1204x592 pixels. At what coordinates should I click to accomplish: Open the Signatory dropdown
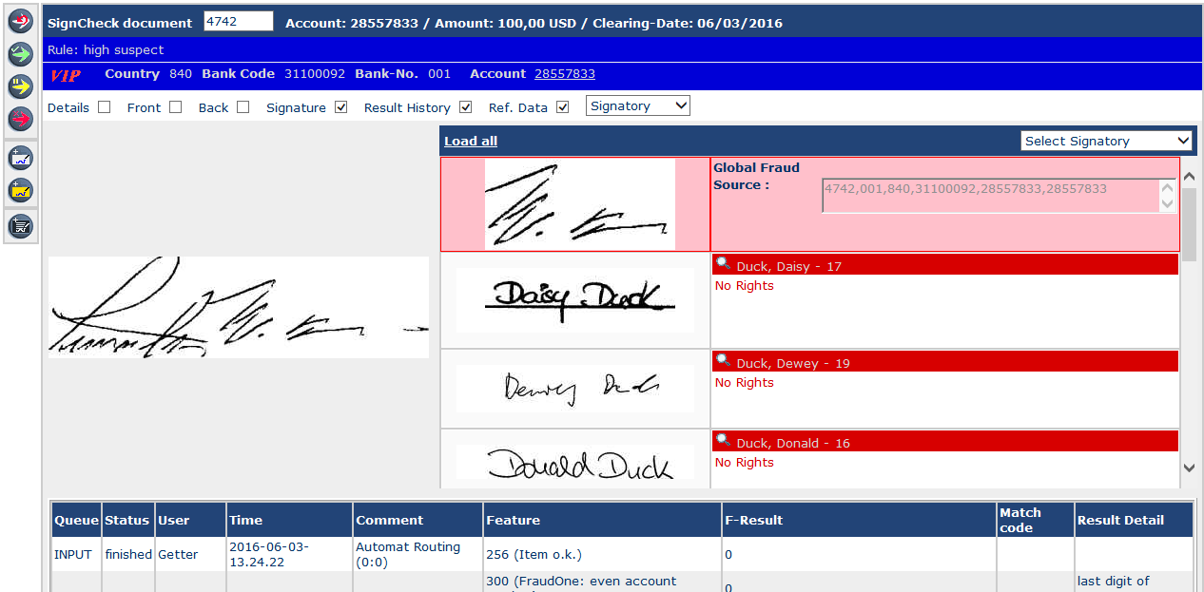pos(637,106)
